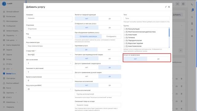197x111 pixels.
Task: Click the Добавить button behind the dialog
Action: coord(177,15)
